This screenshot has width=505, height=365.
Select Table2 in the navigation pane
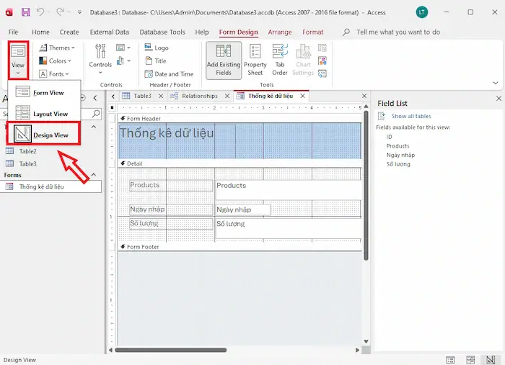pos(27,151)
